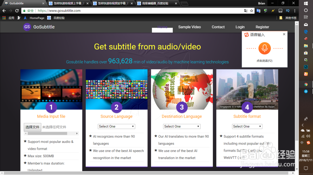Screen dimensions: 313x175
Task: Open Task View in taskbar
Action: [x=306, y=17]
